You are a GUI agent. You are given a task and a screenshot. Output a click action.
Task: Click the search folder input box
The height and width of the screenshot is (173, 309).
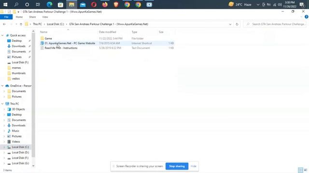point(275,24)
